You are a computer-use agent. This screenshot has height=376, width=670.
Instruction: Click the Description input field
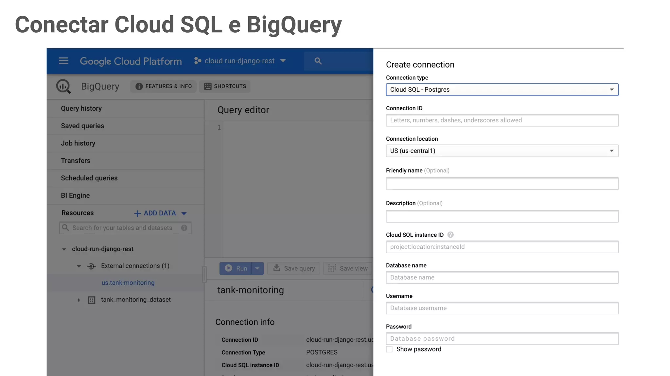pyautogui.click(x=502, y=216)
